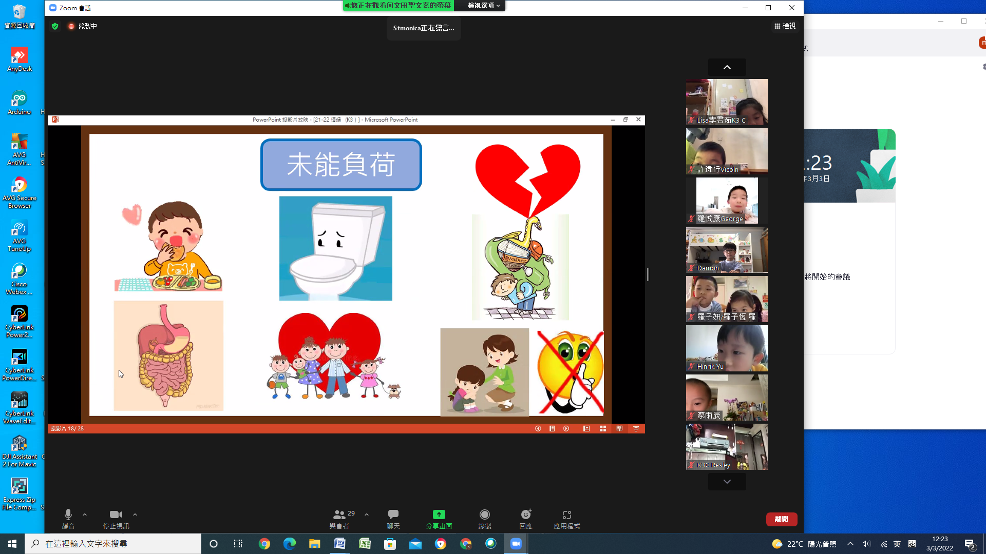Viewport: 986px width, 554px height.
Task: Select 蔡雨辰's video thumbnail
Action: 727,398
